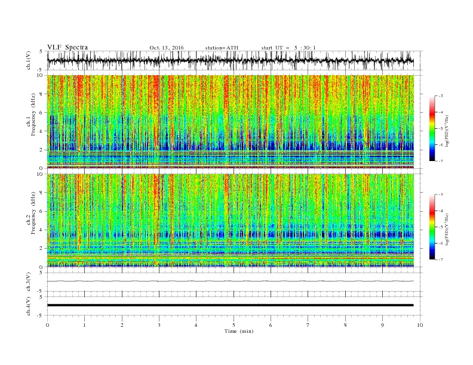The image size is (473, 365).
Task: Click the "9" minute tick label
Action: click(382, 325)
